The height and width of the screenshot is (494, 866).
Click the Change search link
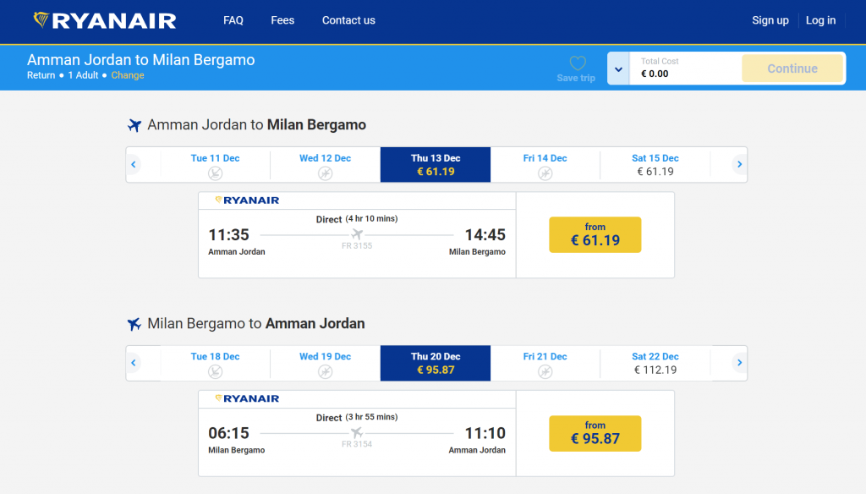[x=128, y=75]
